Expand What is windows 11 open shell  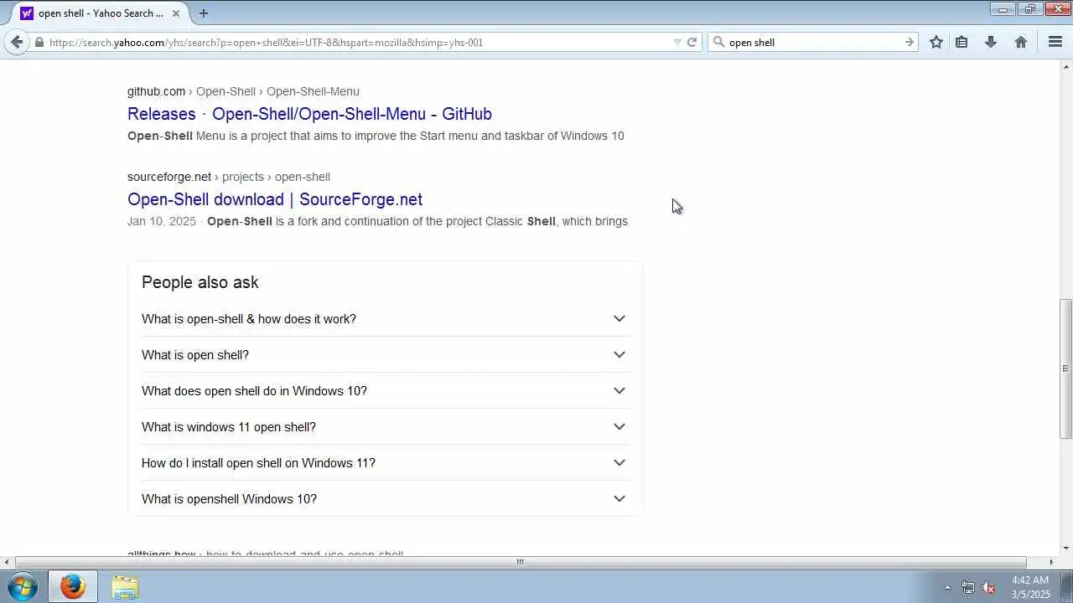[x=385, y=426]
